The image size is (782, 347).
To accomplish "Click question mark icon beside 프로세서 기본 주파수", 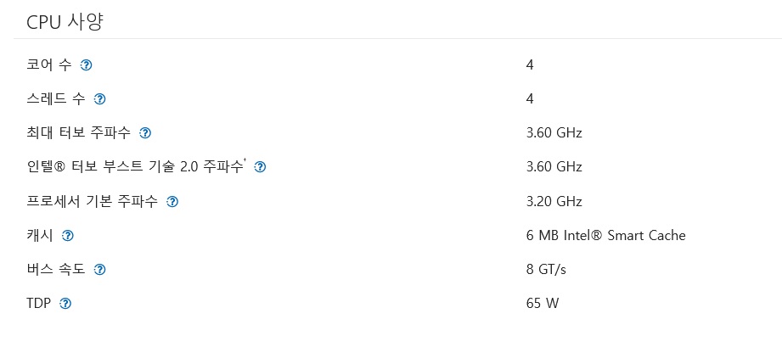I will (x=172, y=201).
